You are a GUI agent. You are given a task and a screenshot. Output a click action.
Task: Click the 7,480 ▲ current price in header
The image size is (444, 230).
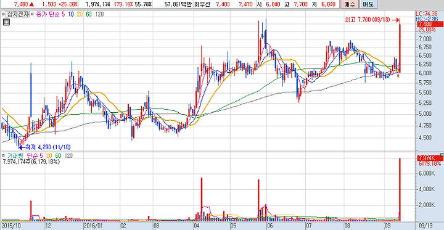pyautogui.click(x=24, y=4)
